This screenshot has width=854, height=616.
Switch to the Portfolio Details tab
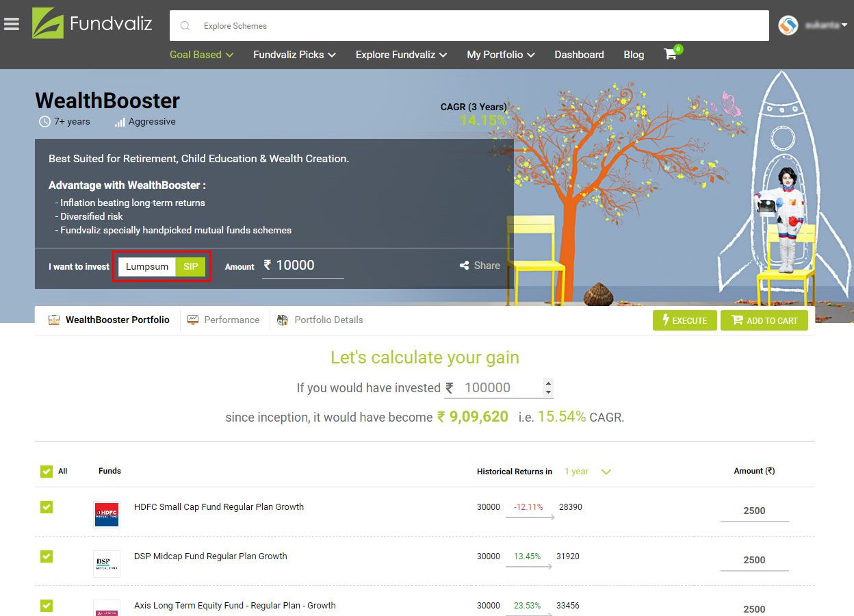coord(320,320)
